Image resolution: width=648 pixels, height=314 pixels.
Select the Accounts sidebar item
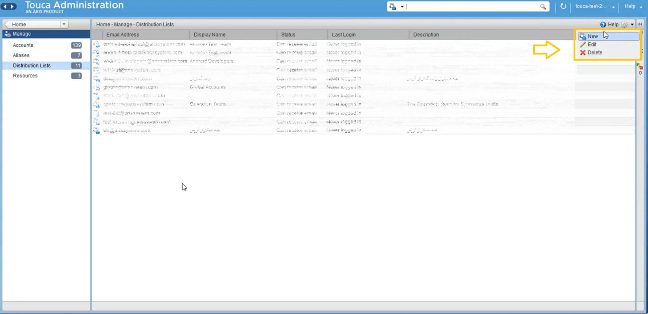tap(23, 45)
